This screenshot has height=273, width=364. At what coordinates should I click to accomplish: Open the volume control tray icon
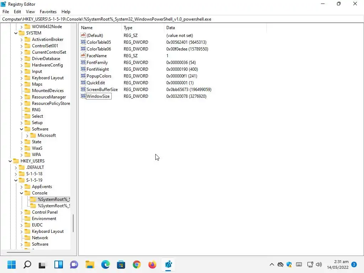[x=319, y=264]
